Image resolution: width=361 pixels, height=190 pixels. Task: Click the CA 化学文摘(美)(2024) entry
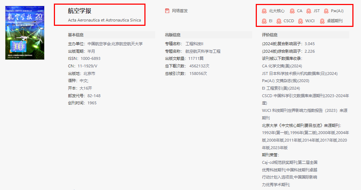pyautogui.click(x=282, y=66)
